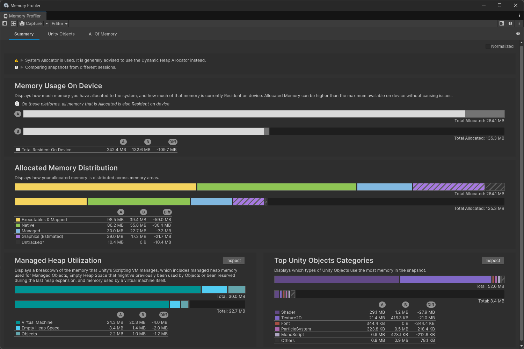
Task: Switch to the All Of Memory tab
Action: (103, 34)
